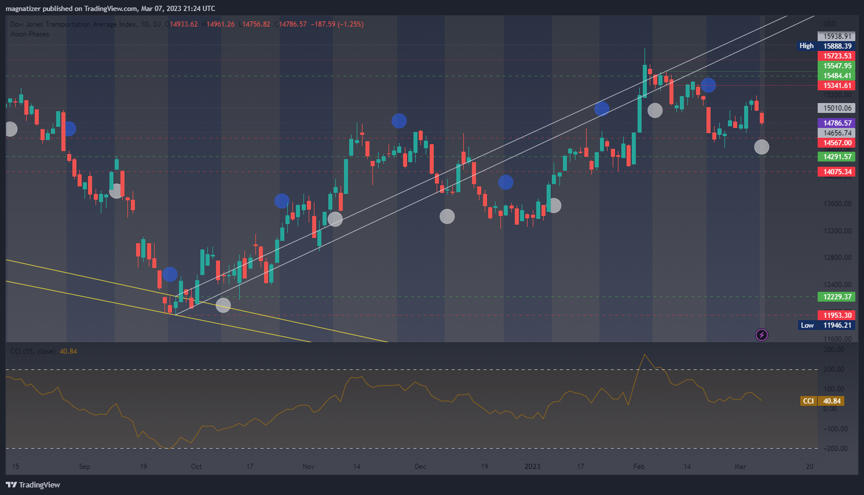Select the red 14075.34 price label
Viewport: 864px width, 495px height.
coord(836,172)
